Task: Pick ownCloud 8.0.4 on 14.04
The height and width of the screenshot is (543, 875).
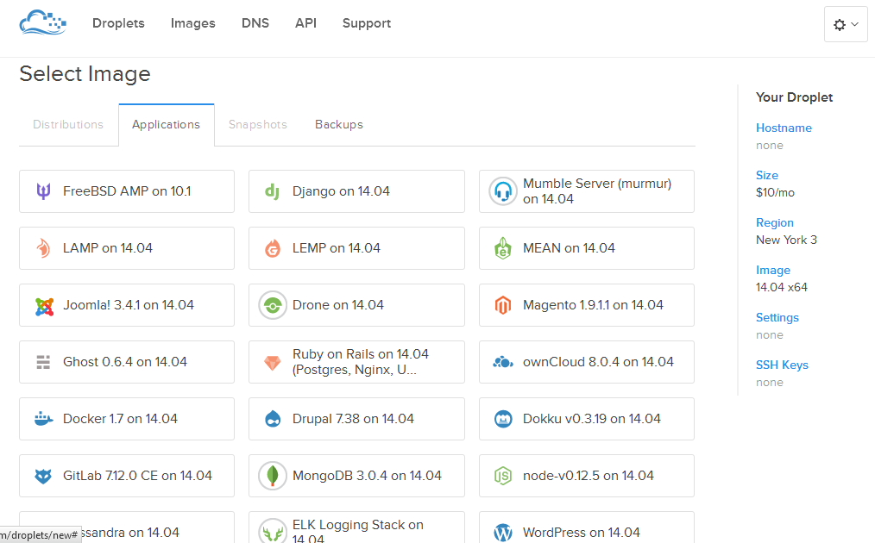Action: (587, 362)
